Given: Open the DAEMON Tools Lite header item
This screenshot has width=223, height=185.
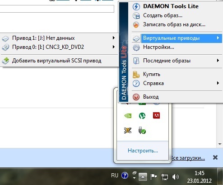Looking at the screenshot, I should (171, 6).
